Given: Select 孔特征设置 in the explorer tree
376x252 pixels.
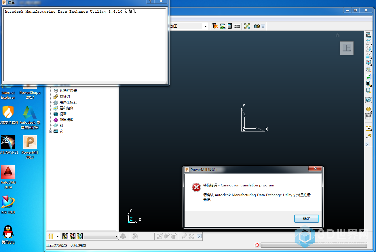Looking at the screenshot, I should (x=68, y=91).
